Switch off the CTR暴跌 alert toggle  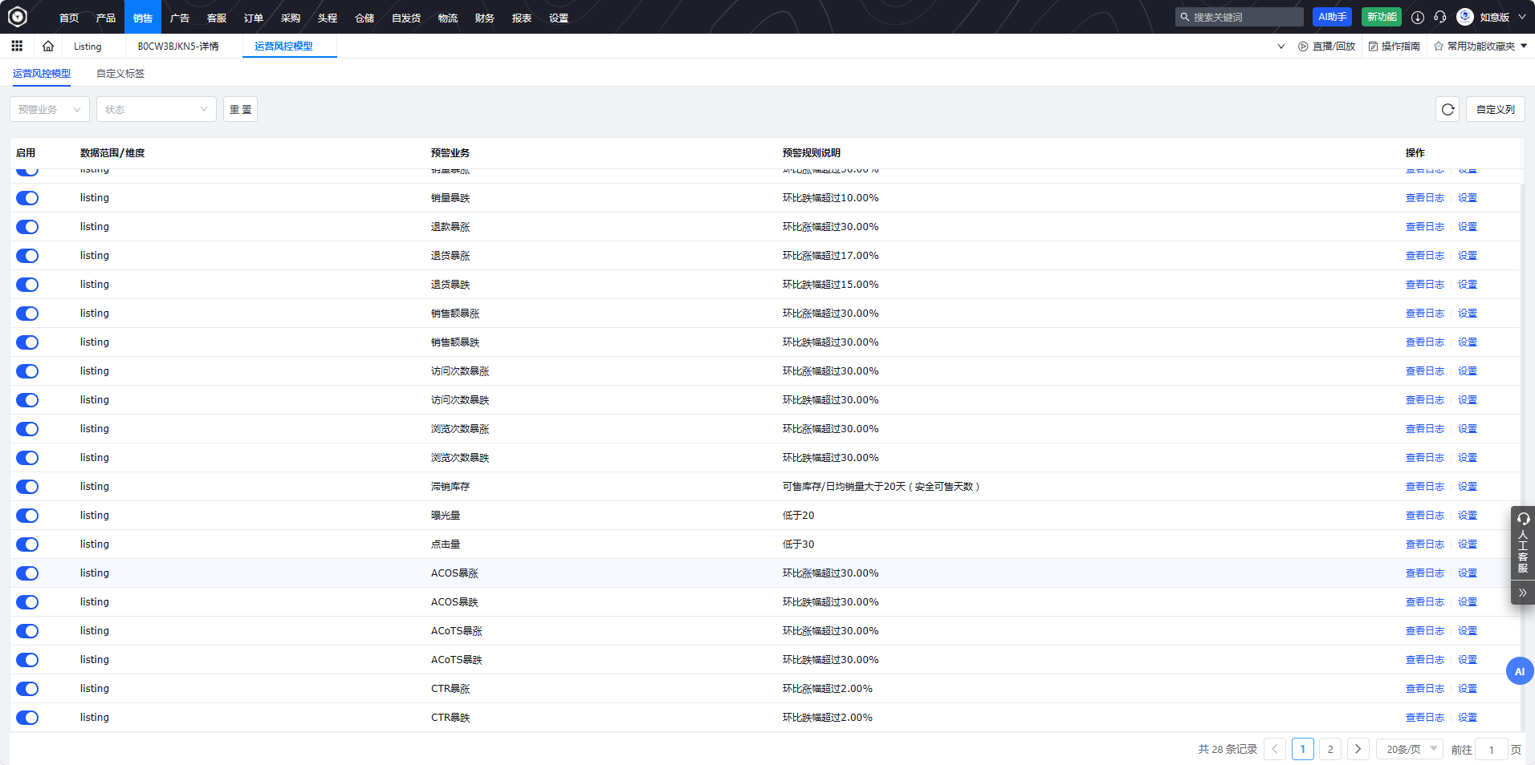coord(27,718)
